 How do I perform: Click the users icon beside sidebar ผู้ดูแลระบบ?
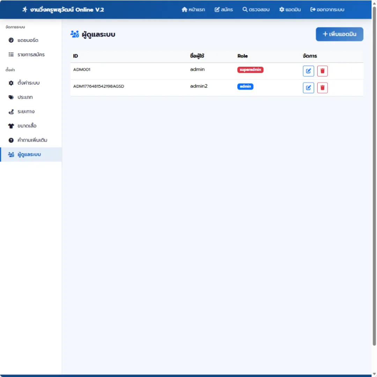coord(11,155)
